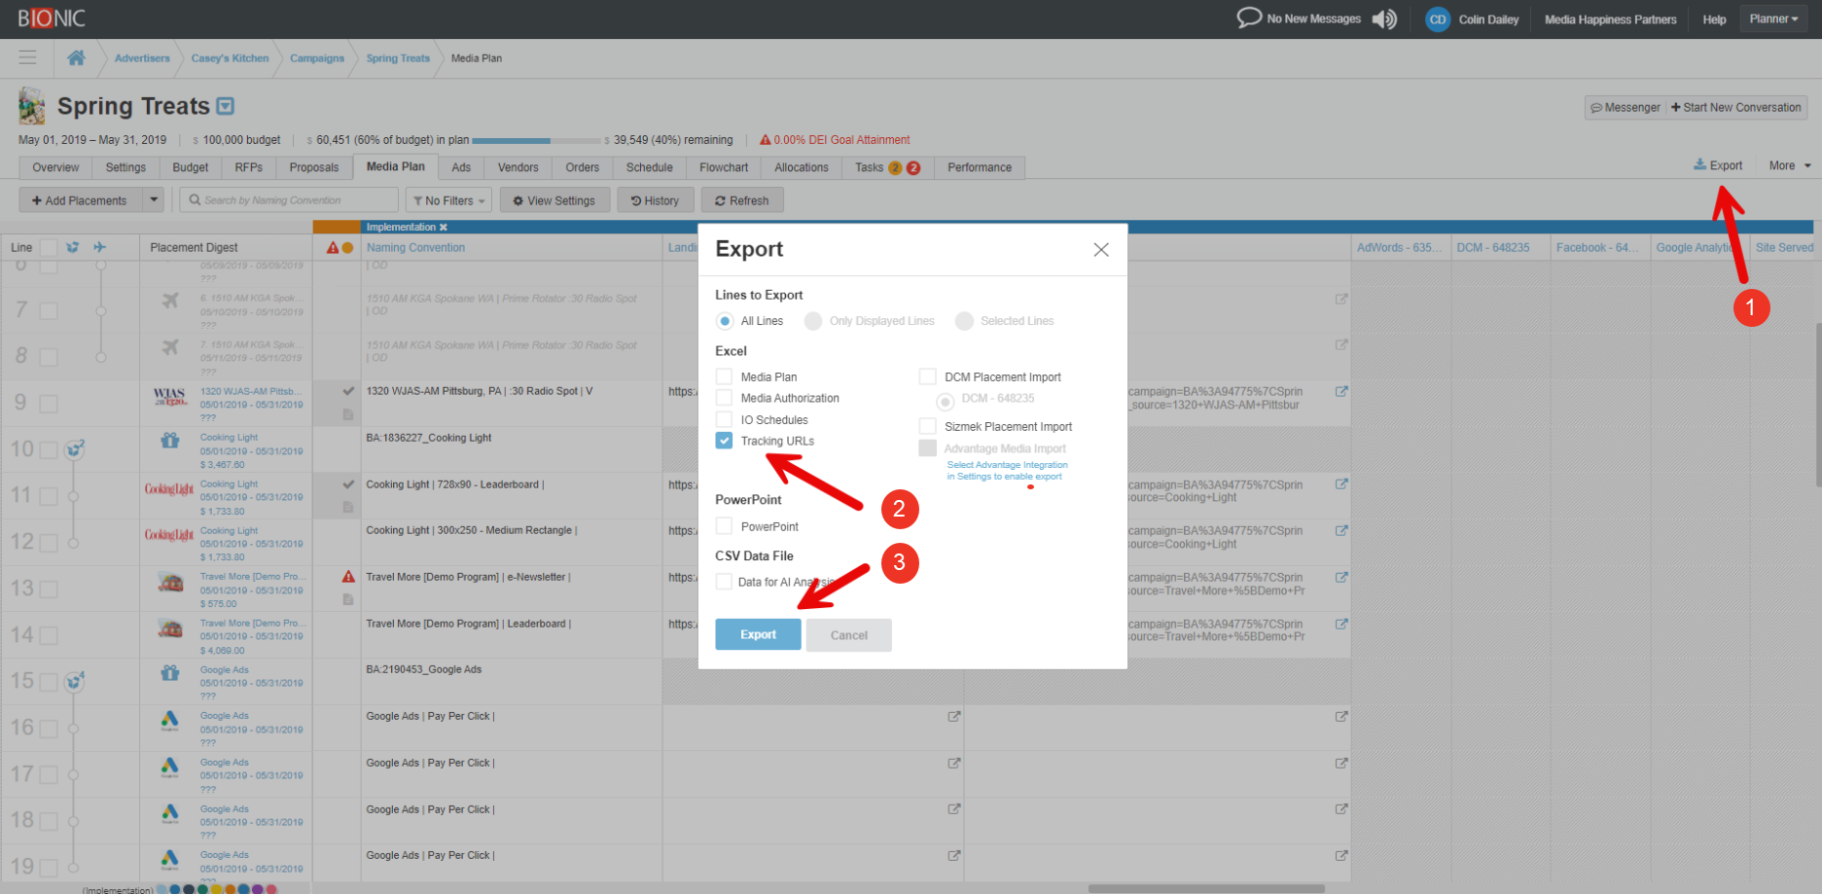Viewport: 1822px width, 894px height.
Task: Open the Planner role dropdown
Action: (1773, 18)
